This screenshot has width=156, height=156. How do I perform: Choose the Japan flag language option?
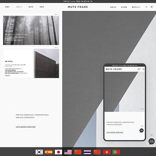coord(58,152)
